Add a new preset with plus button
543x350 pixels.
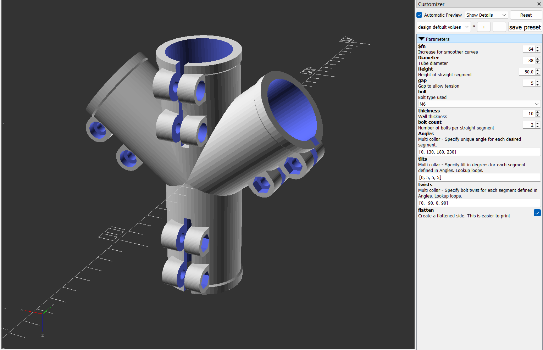tap(484, 27)
